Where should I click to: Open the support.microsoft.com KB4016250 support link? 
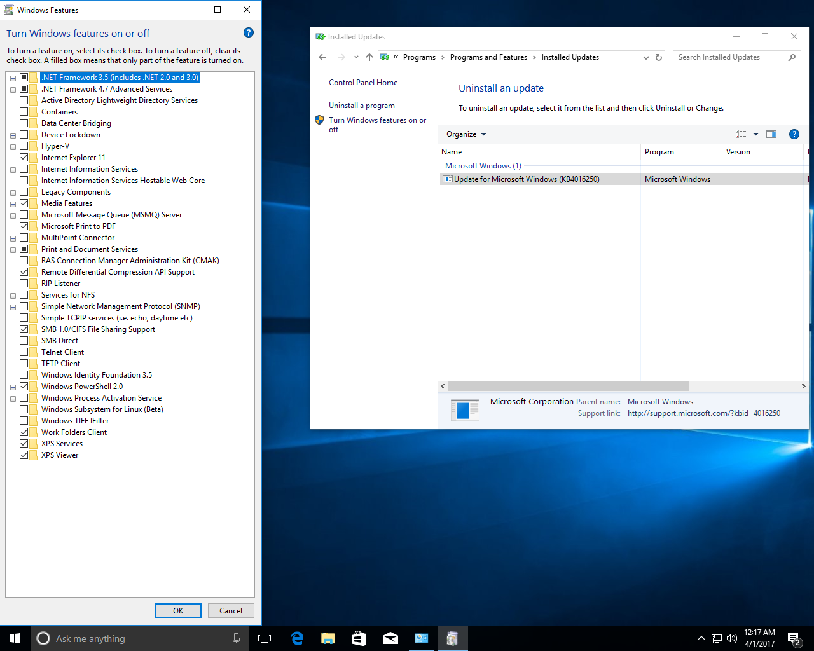[x=704, y=413]
